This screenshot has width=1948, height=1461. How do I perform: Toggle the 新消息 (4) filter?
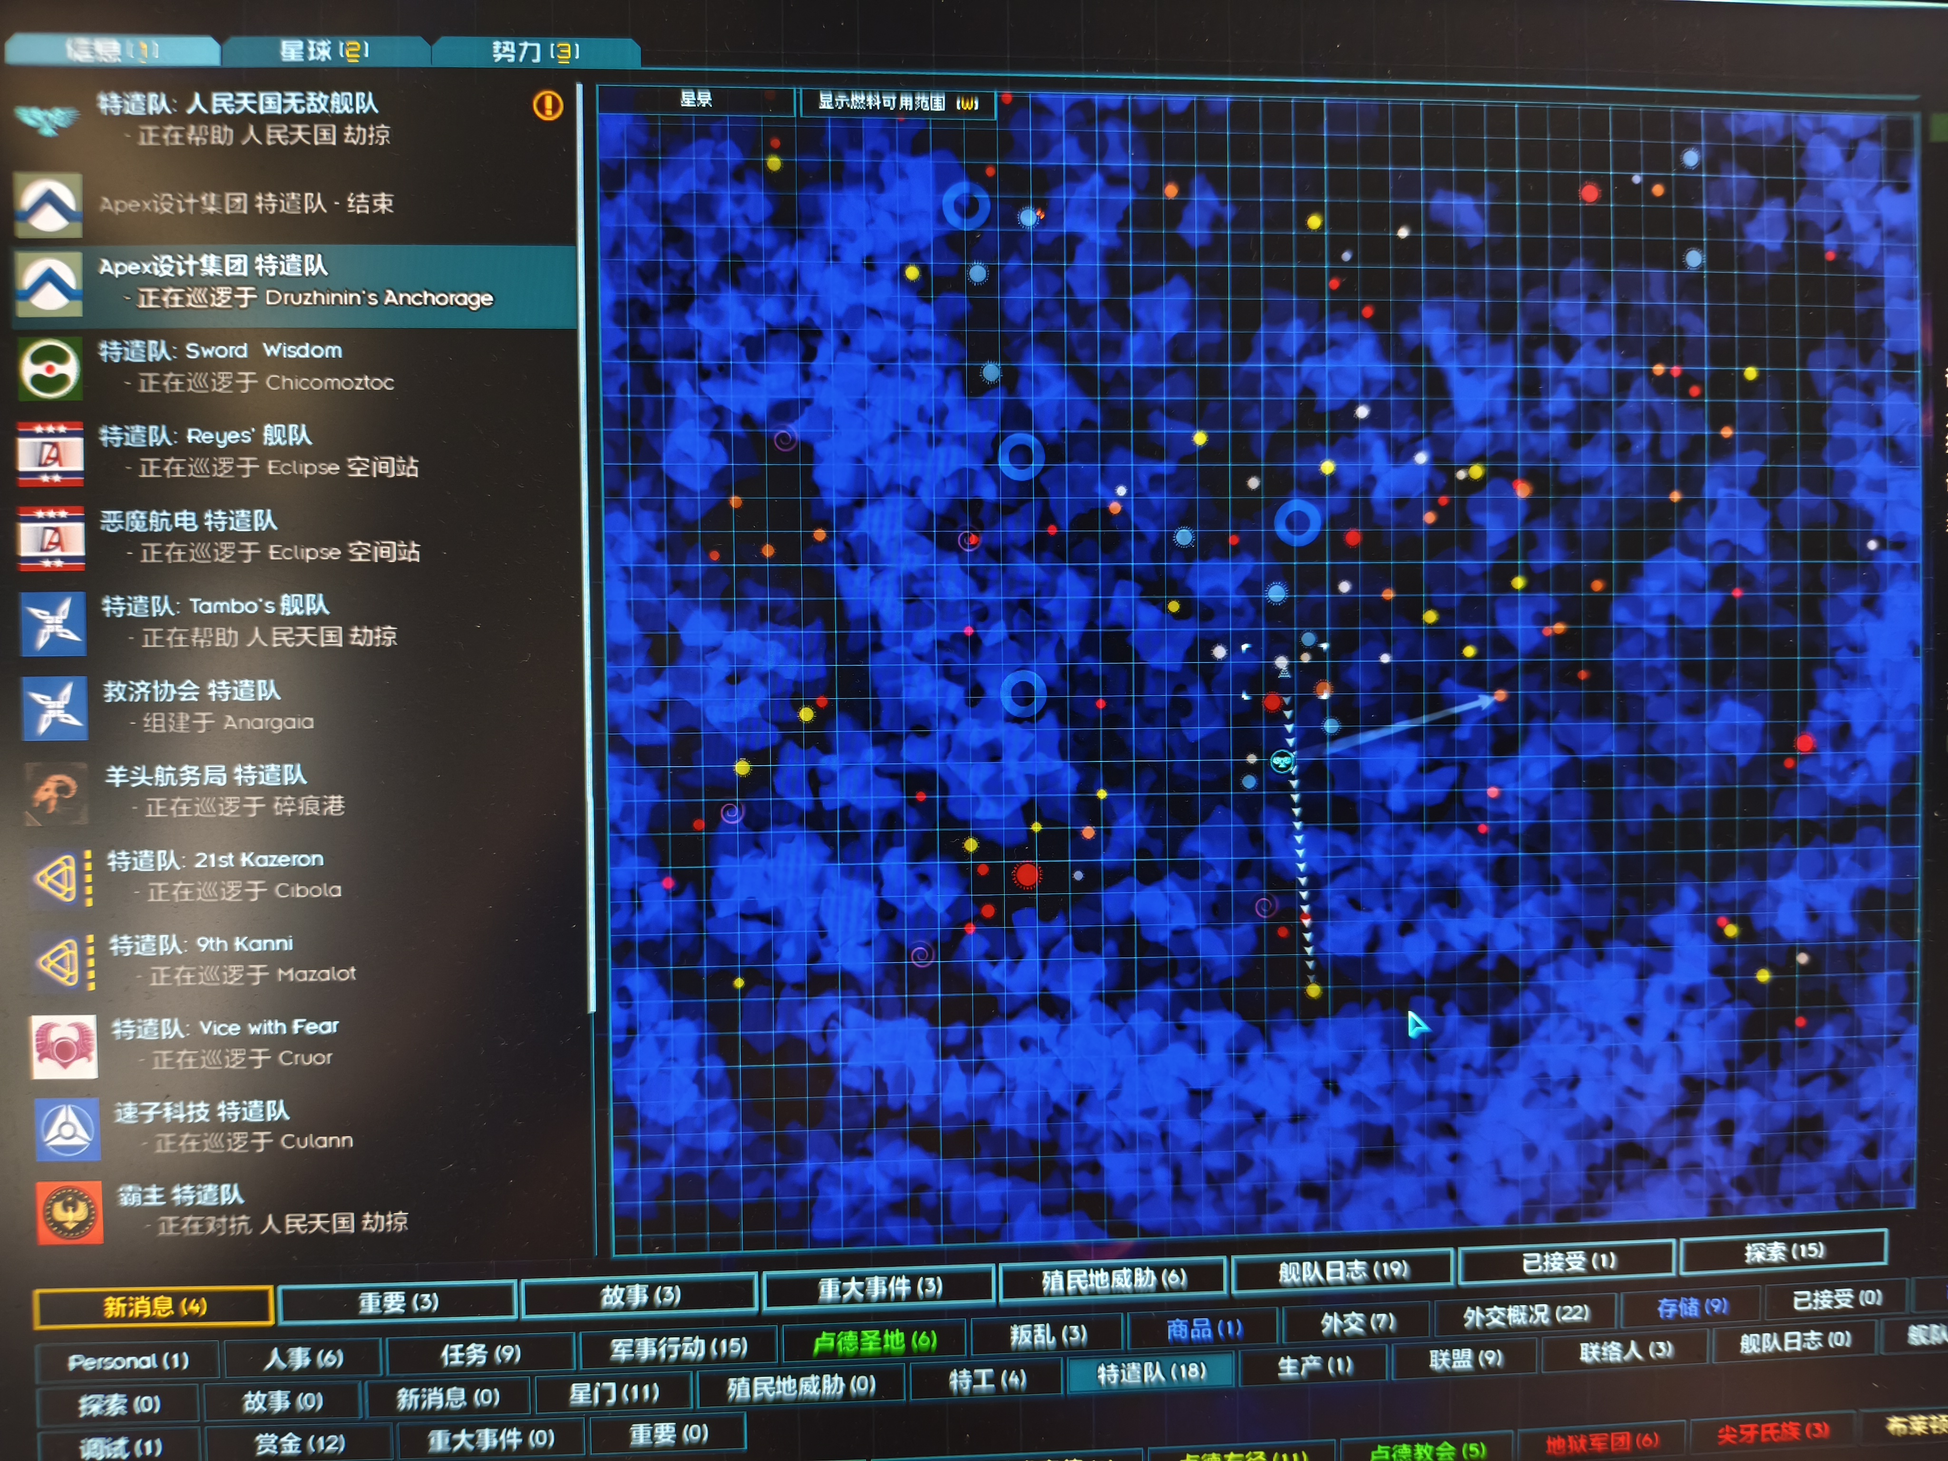click(154, 1307)
